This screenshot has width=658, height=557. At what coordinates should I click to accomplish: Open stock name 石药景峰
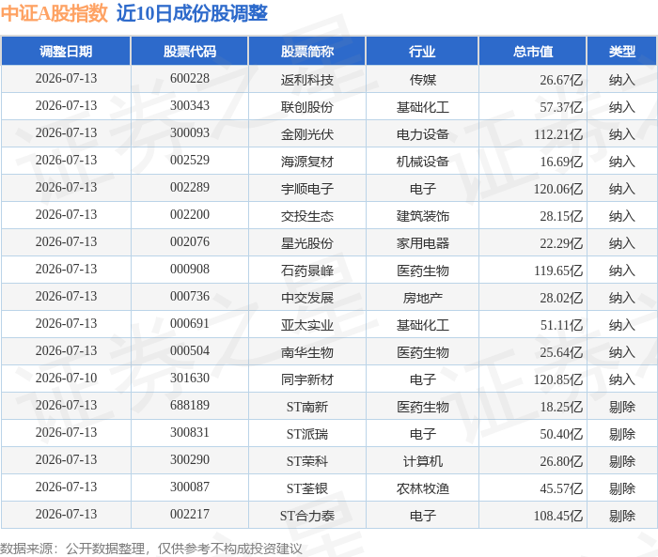(x=307, y=271)
